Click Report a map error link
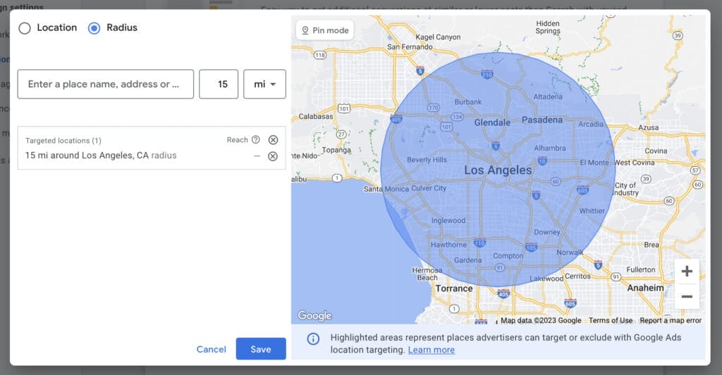Viewport: 722px width, 375px height. point(671,320)
